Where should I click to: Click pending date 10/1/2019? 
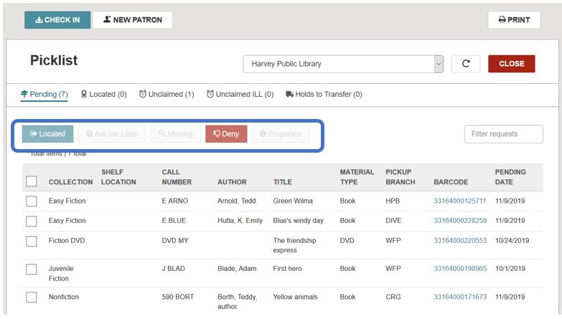pyautogui.click(x=510, y=269)
